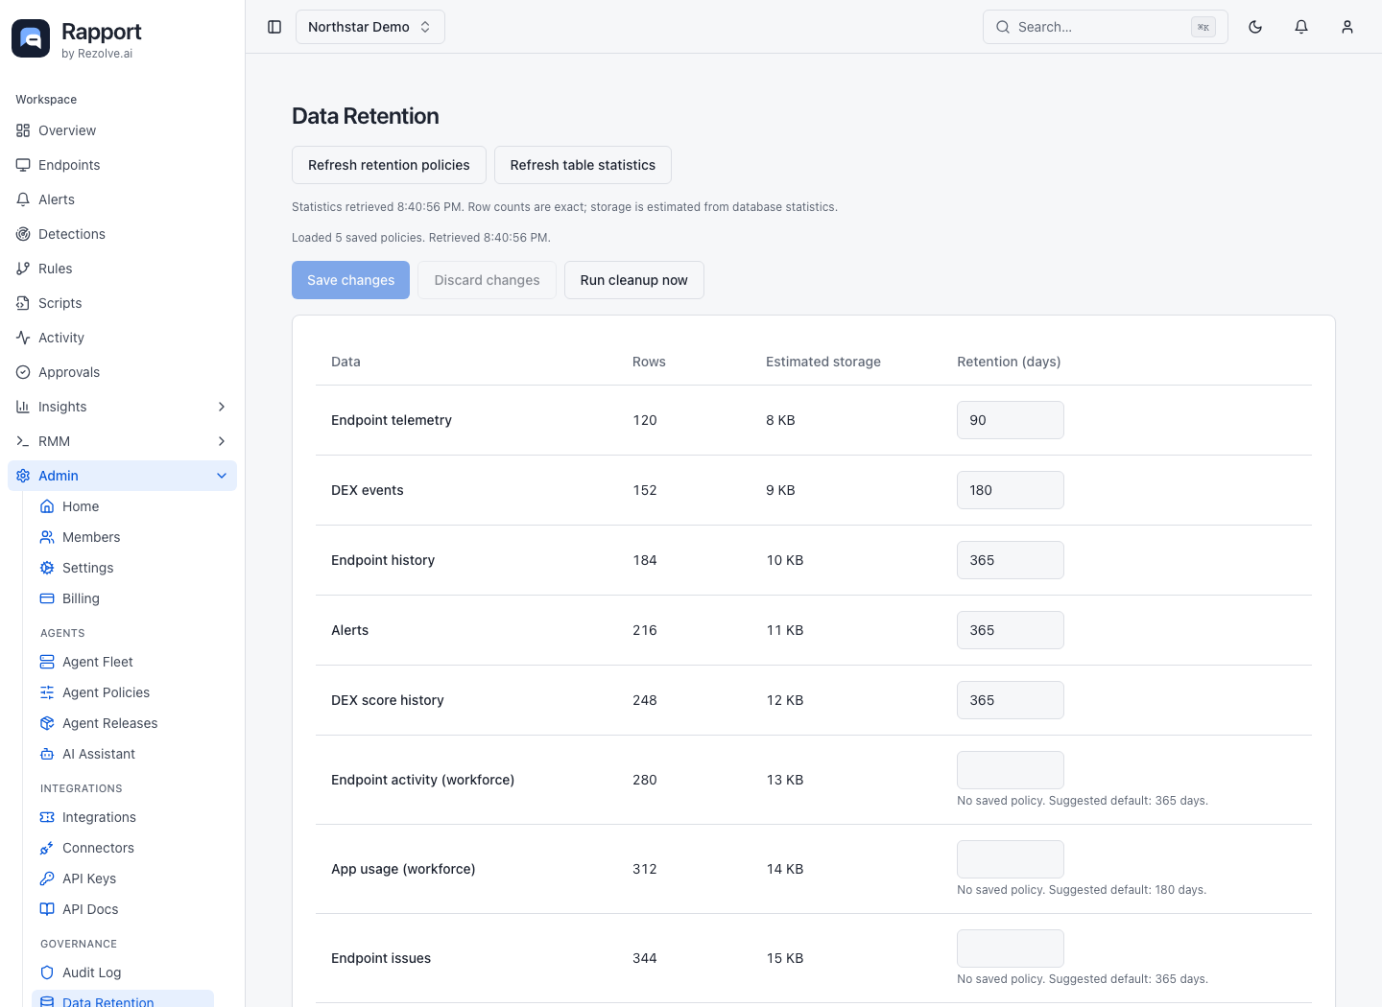Click the Detections target icon

click(x=23, y=234)
